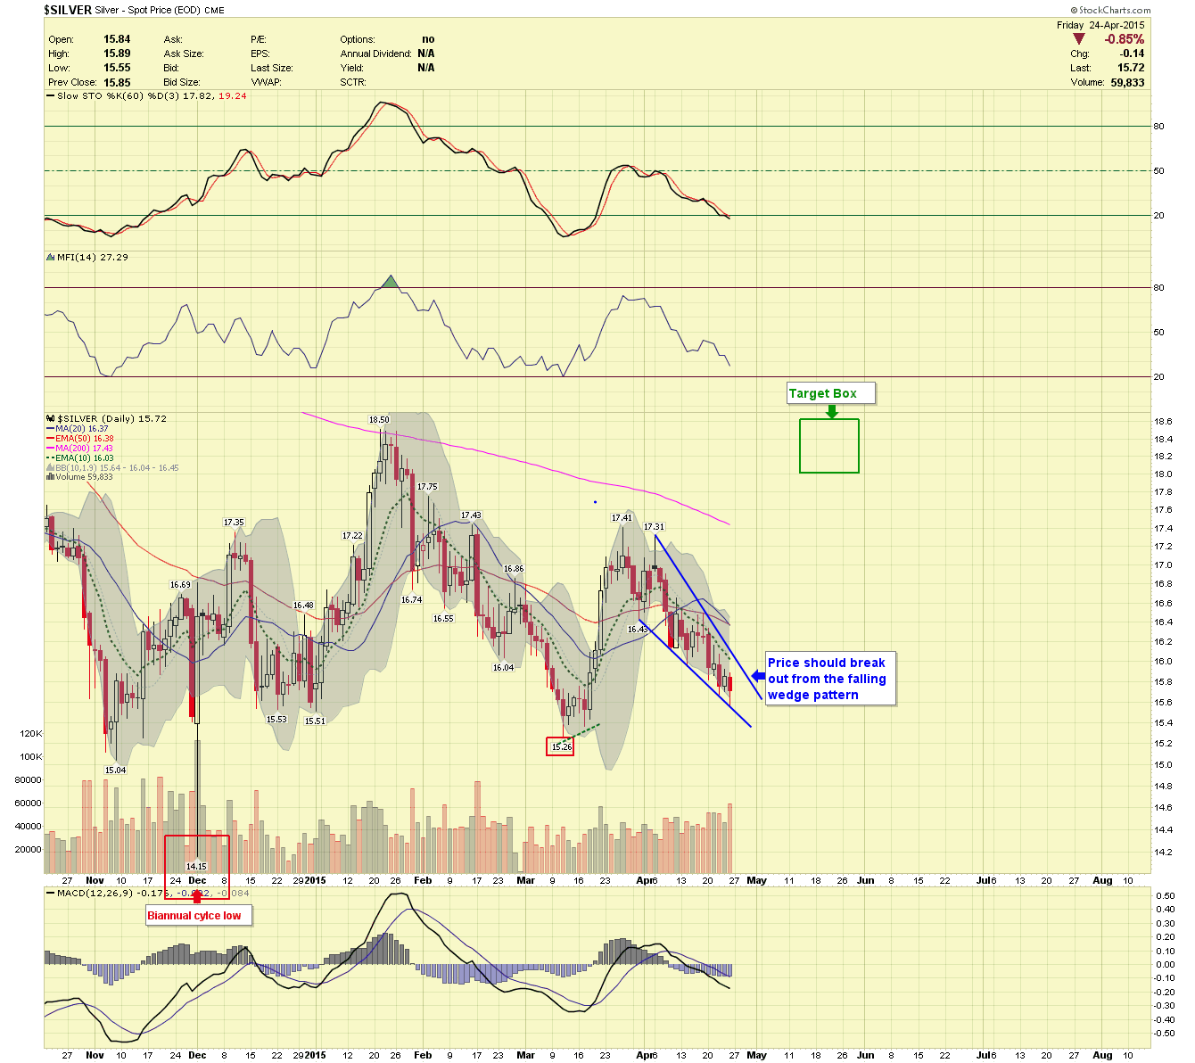1195x1063 pixels.
Task: Select the Target Box text label
Action: [x=822, y=393]
